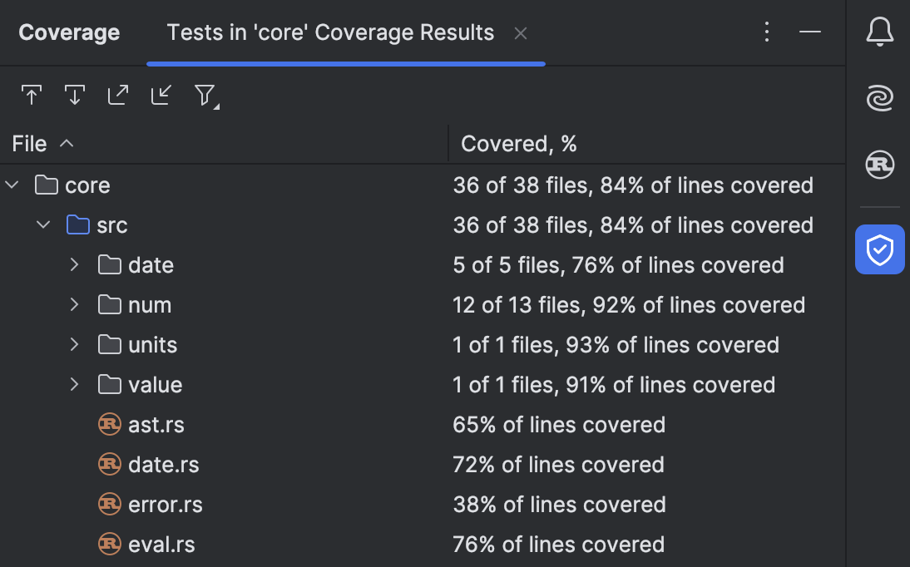Screen dimensions: 910x567
Task: Click the Rust file icon beside eval.rs
Action: click(x=109, y=544)
